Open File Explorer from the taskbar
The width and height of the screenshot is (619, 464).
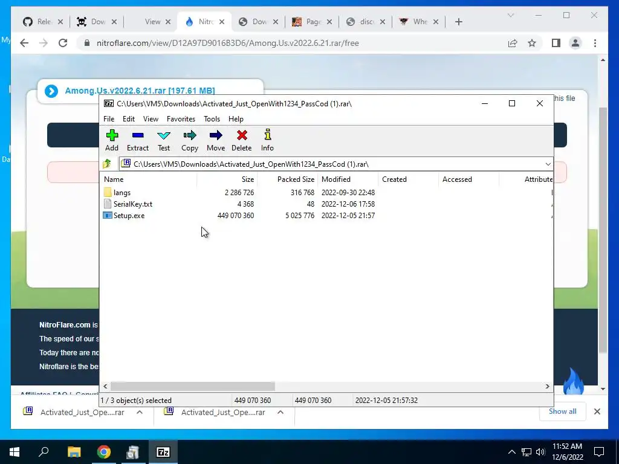[74, 452]
